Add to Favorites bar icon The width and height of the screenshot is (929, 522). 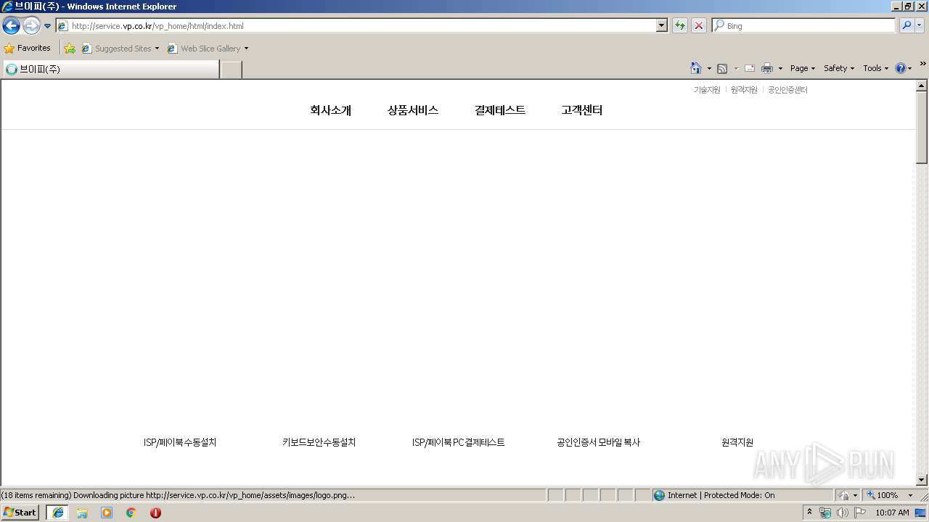[70, 49]
